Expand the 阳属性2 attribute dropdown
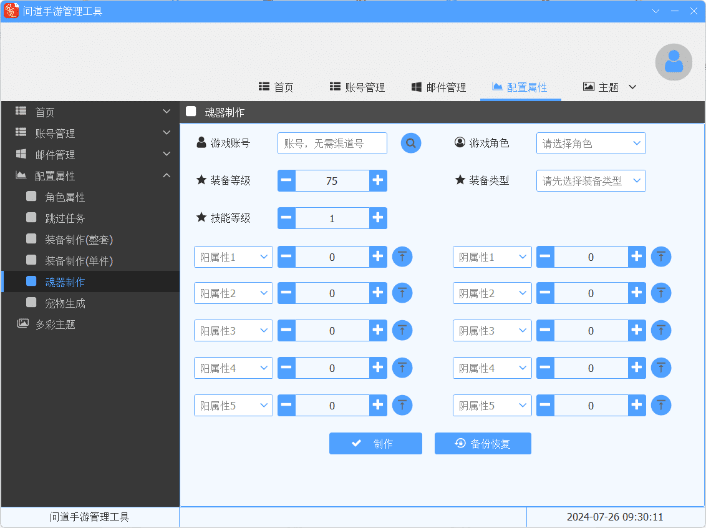706x528 pixels. click(233, 293)
